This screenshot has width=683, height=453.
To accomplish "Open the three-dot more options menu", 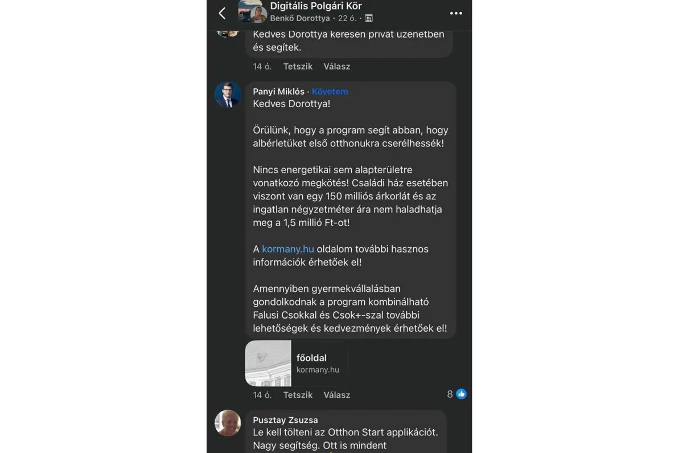I will click(456, 14).
